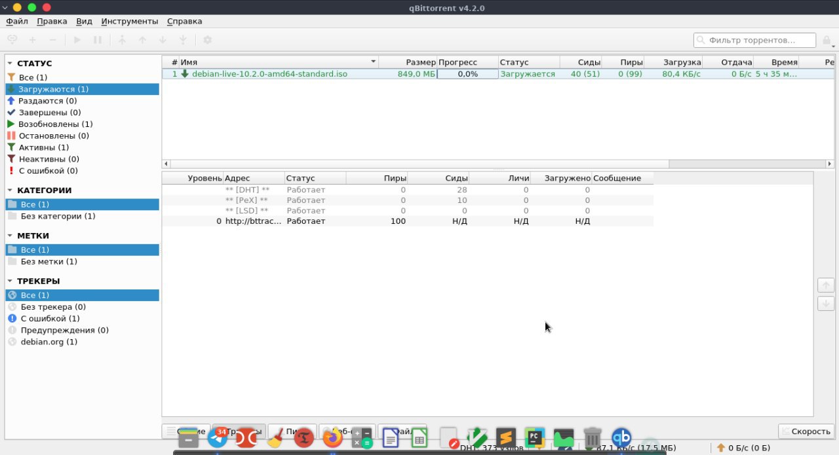
Task: Select the Неактивны (0) status filter
Action: pos(82,159)
